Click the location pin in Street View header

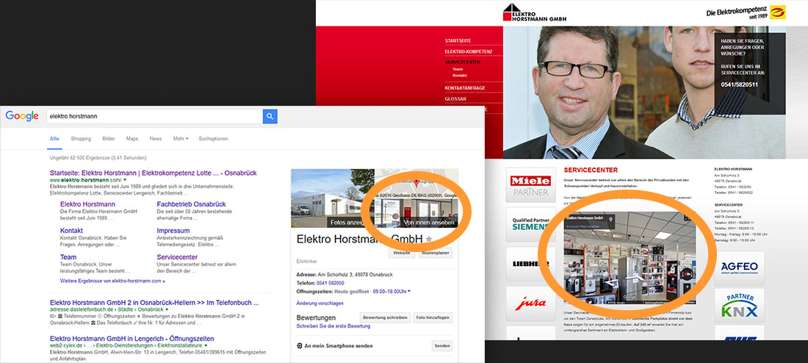click(x=610, y=219)
